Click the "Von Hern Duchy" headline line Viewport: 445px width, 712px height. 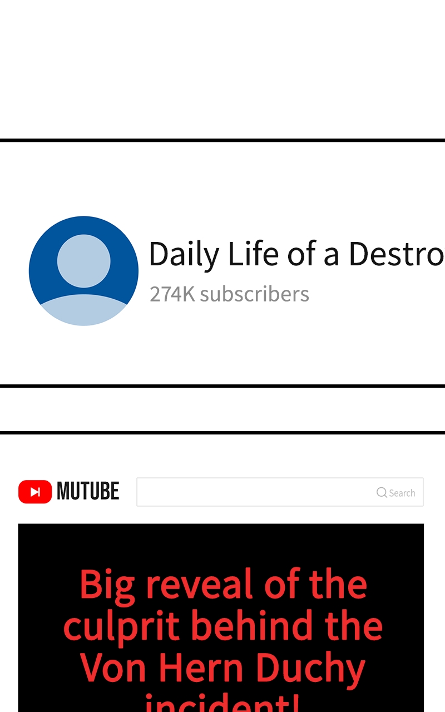(x=223, y=667)
